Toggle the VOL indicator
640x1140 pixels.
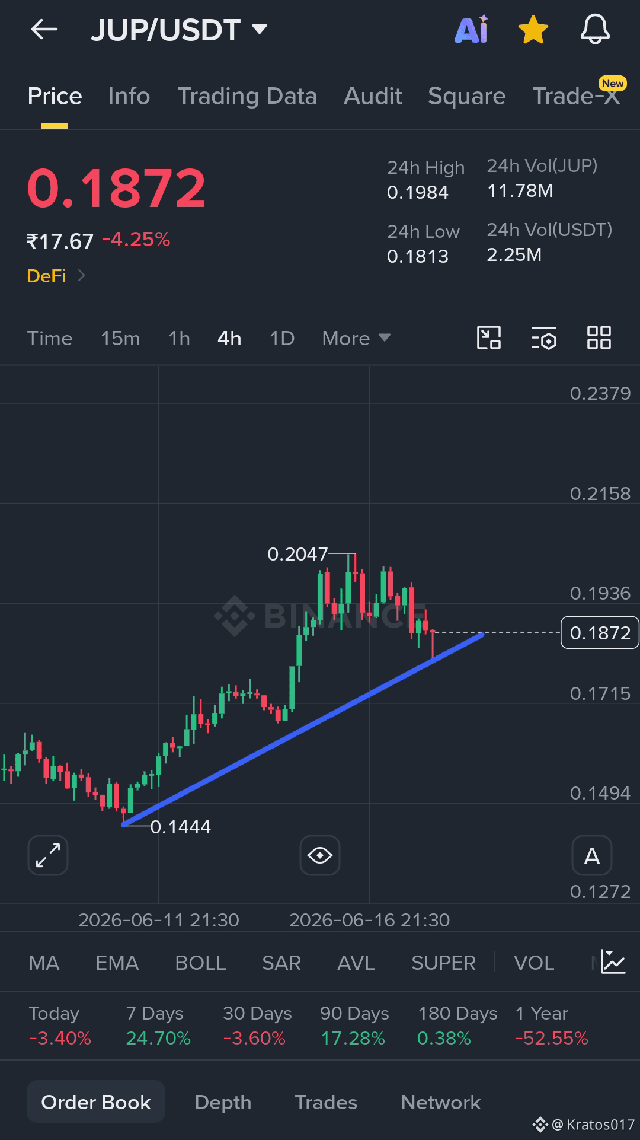click(x=534, y=963)
